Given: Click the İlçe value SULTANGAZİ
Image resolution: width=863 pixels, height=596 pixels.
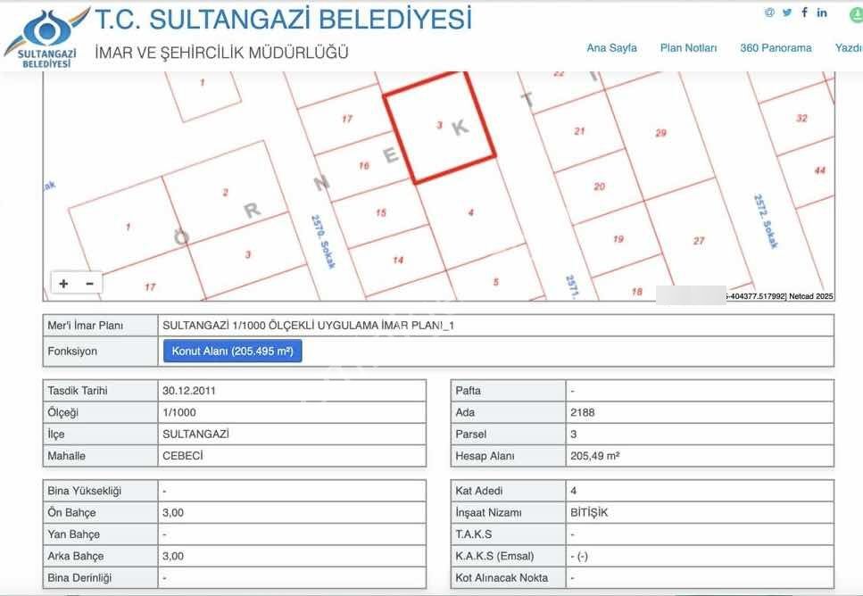Looking at the screenshot, I should tap(195, 434).
